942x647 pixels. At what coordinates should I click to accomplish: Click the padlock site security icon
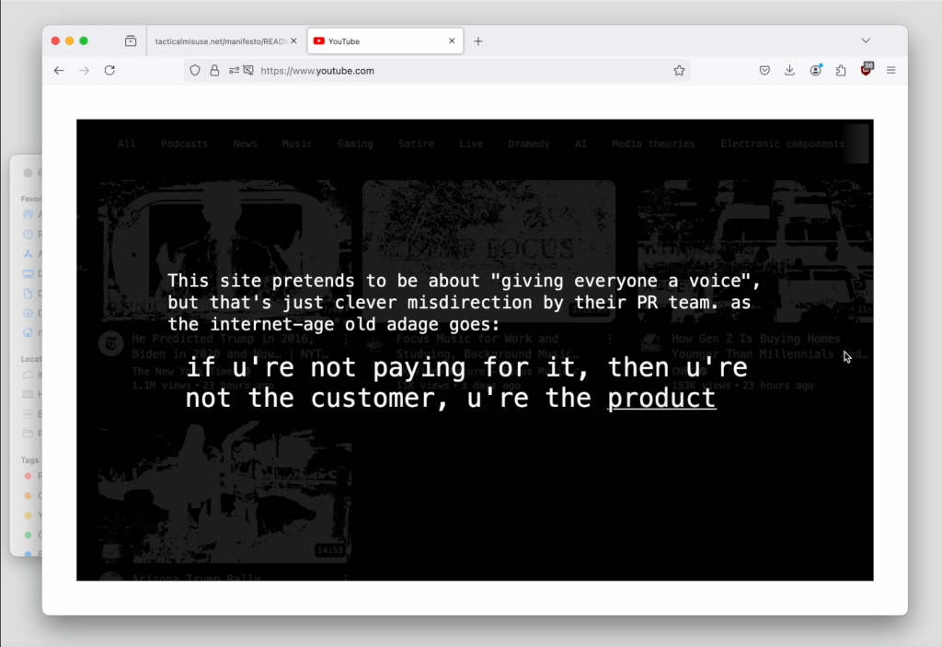(214, 71)
